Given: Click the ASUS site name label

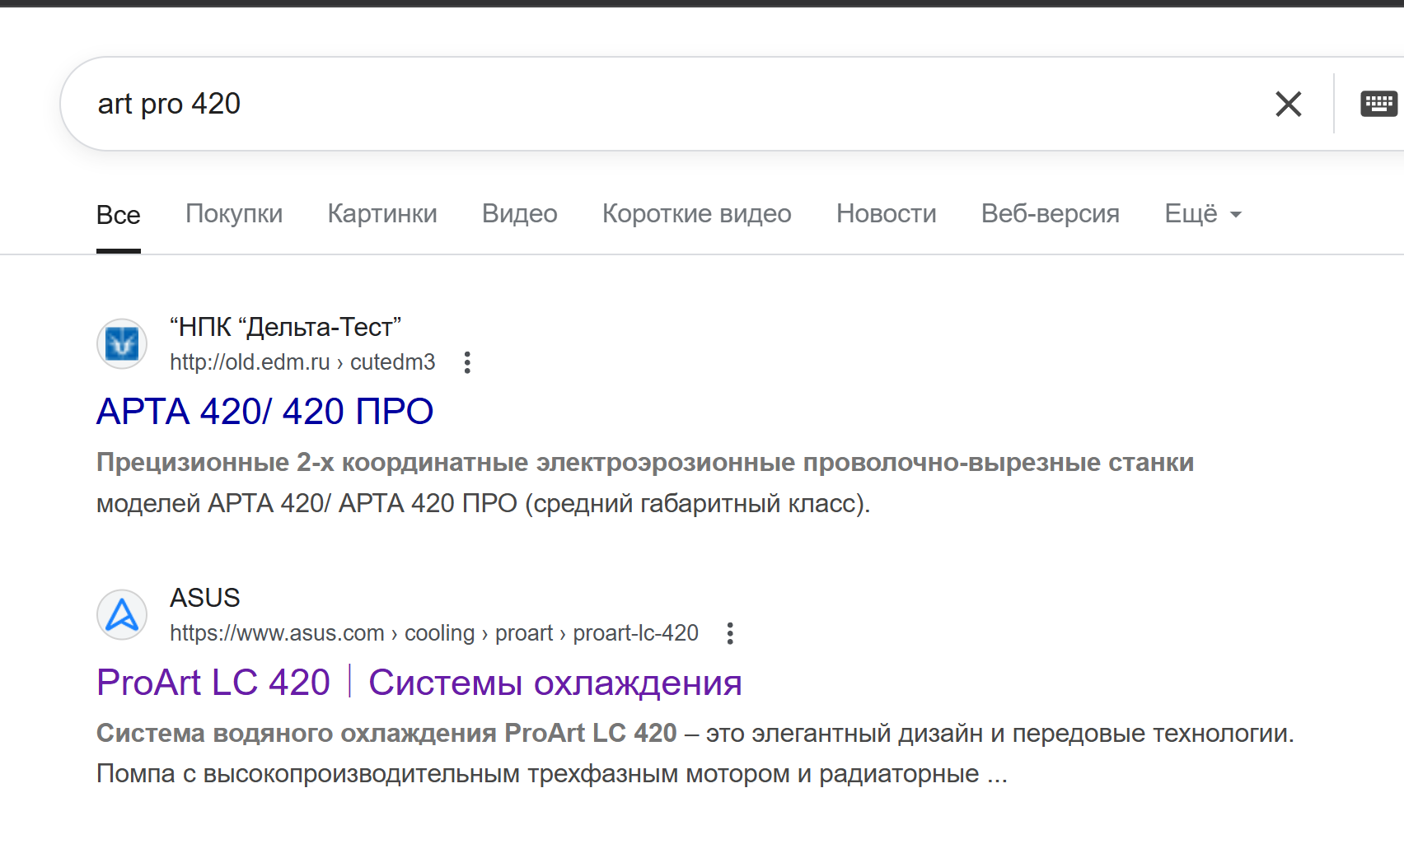Looking at the screenshot, I should tap(204, 598).
